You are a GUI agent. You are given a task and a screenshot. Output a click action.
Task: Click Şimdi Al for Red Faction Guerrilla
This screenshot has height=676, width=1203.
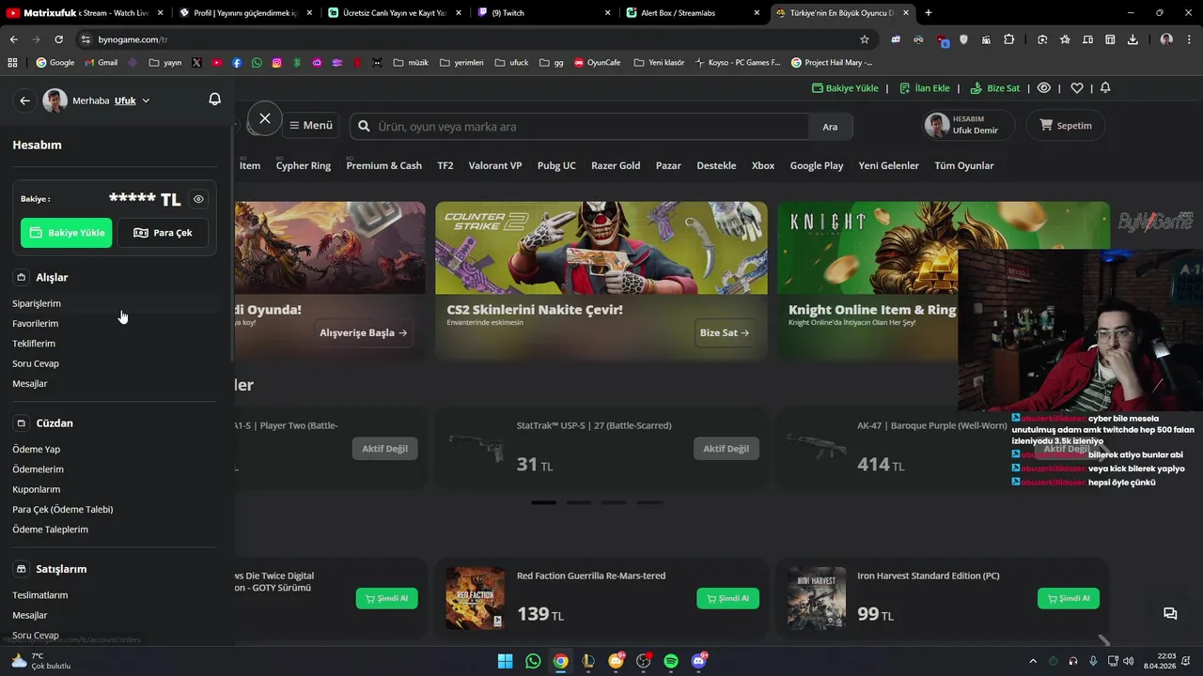tap(727, 598)
